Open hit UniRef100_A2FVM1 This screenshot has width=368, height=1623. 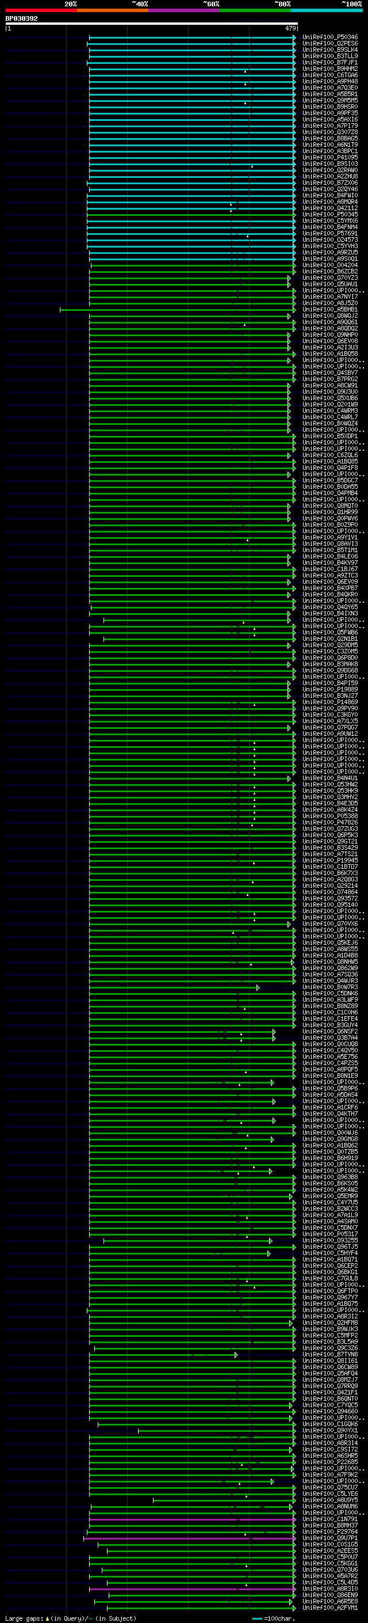click(330, 1608)
